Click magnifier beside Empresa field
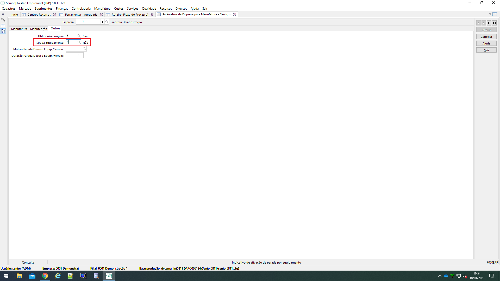 107,22
